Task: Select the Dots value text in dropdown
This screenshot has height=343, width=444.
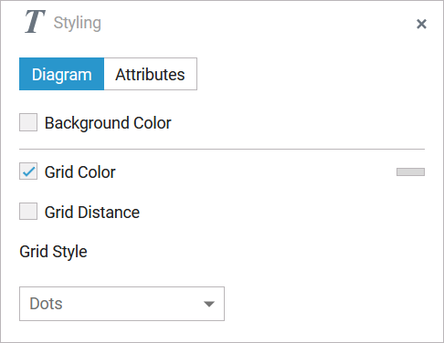Action: tap(46, 304)
